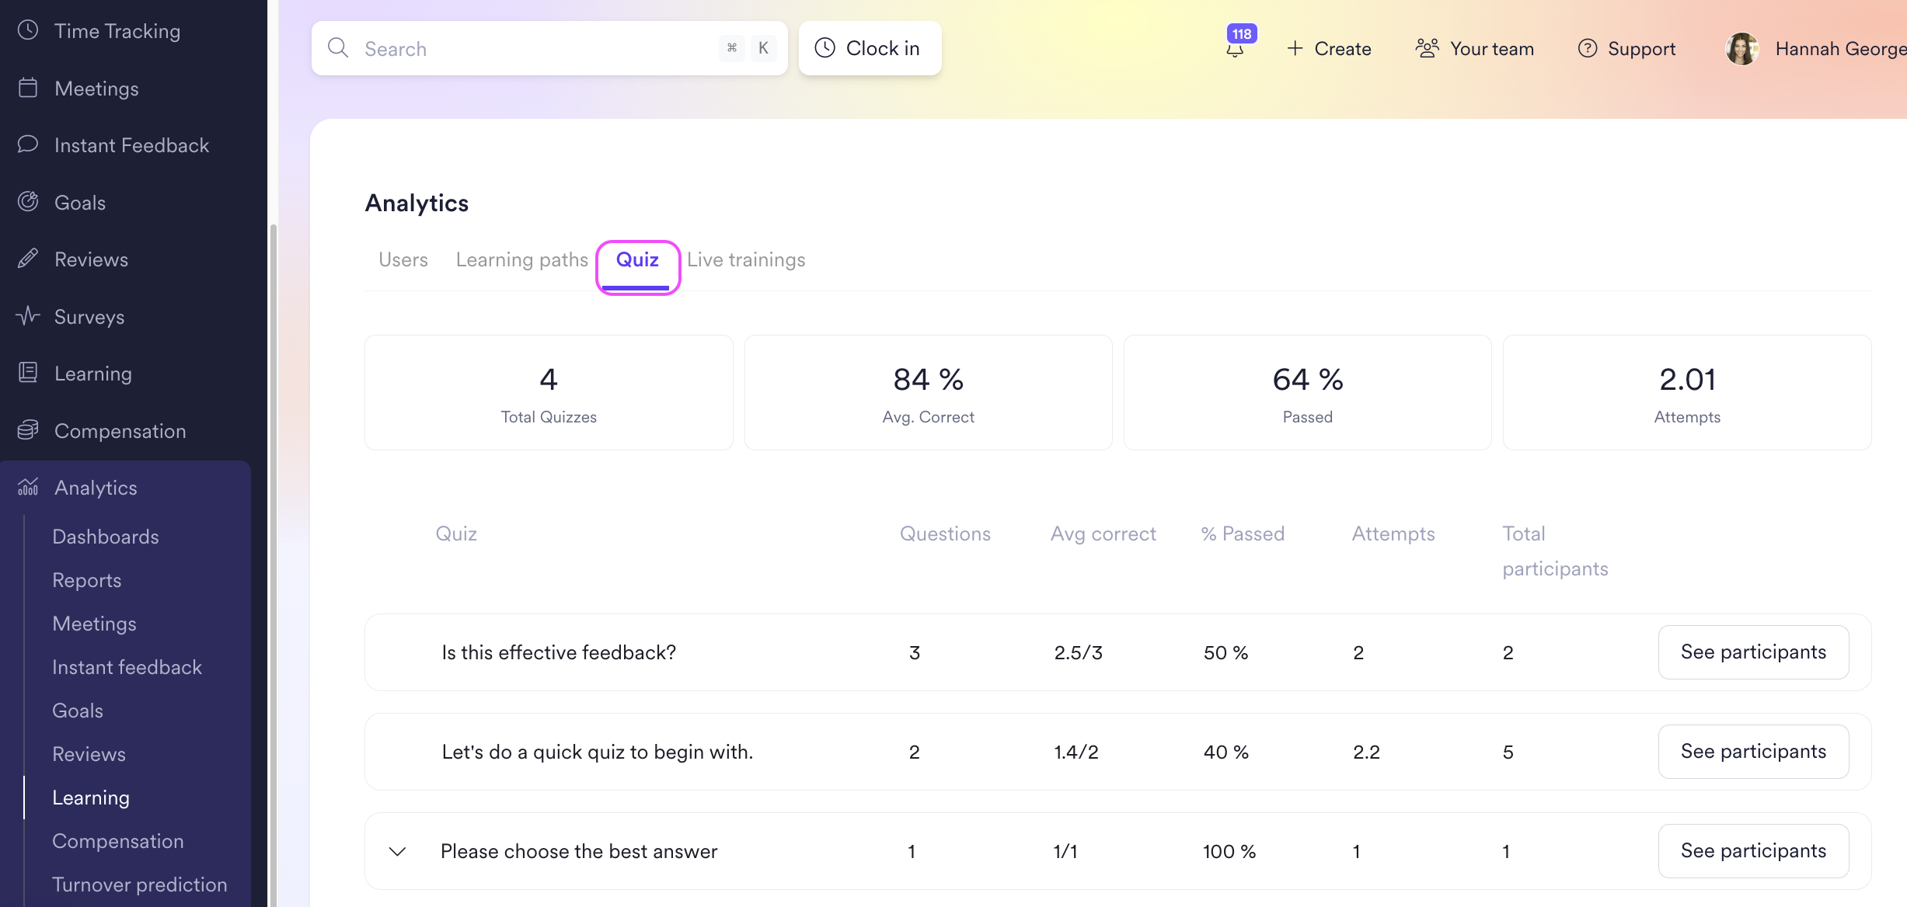Click the Time Tracking clock icon
The width and height of the screenshot is (1907, 907).
[x=28, y=30]
